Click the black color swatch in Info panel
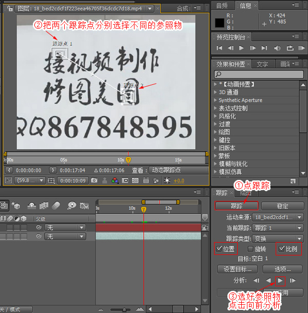The image size is (308, 313). (220, 23)
